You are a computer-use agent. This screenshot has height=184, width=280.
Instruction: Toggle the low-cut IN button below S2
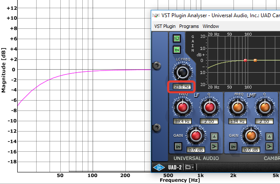(x=177, y=50)
